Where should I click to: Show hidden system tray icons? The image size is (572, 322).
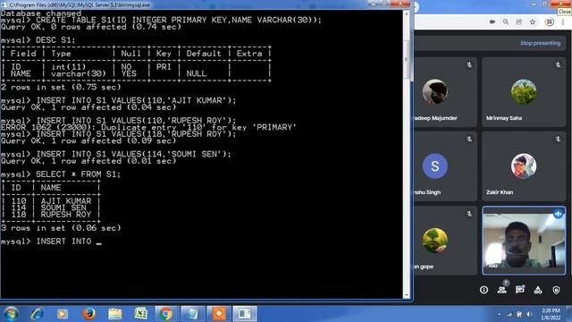coord(500,314)
